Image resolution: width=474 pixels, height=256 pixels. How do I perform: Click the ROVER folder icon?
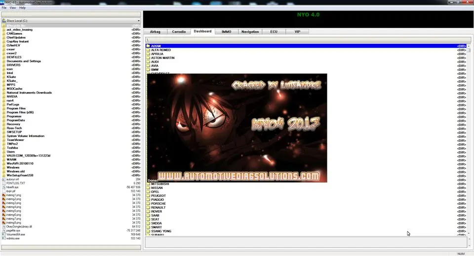(148, 211)
